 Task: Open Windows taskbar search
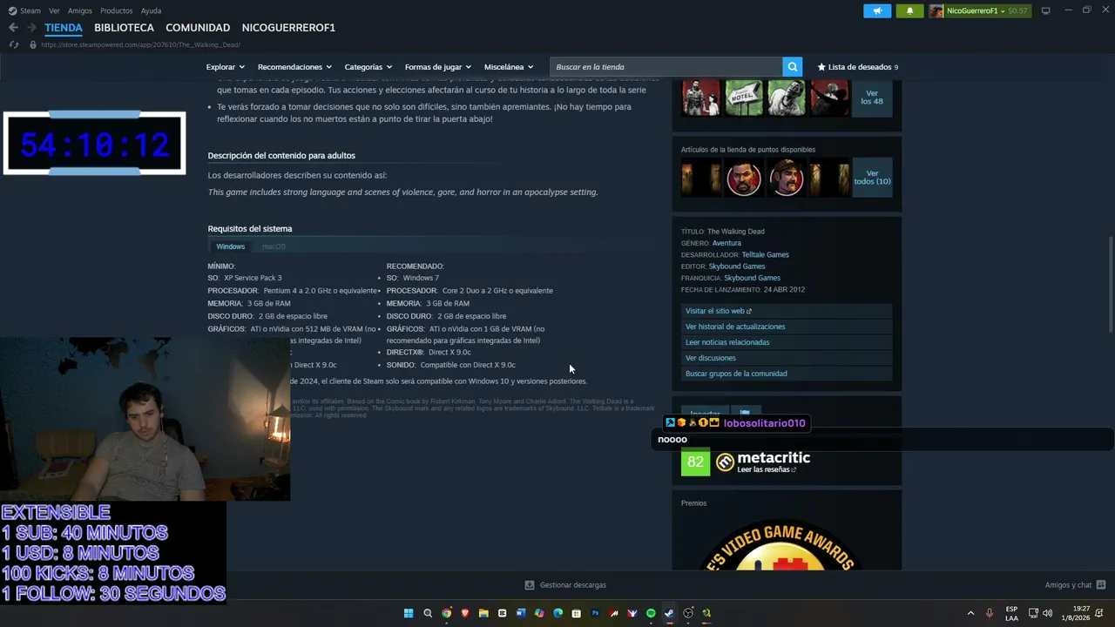pyautogui.click(x=428, y=613)
